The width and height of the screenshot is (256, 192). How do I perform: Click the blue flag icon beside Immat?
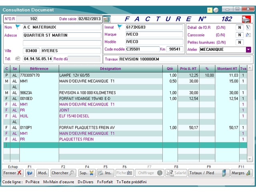(120, 27)
